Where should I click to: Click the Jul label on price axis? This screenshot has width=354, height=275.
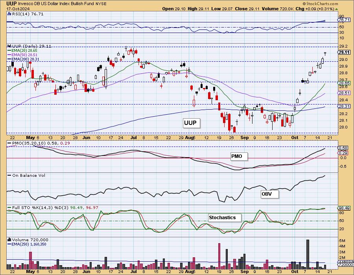134,137
